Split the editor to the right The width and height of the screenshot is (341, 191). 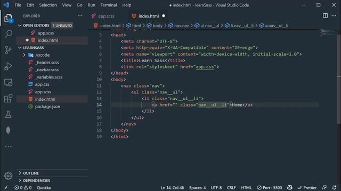(325, 15)
